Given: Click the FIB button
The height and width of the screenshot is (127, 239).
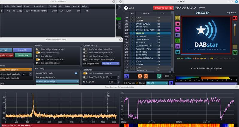Looking at the screenshot, I should pyautogui.click(x=177, y=24).
